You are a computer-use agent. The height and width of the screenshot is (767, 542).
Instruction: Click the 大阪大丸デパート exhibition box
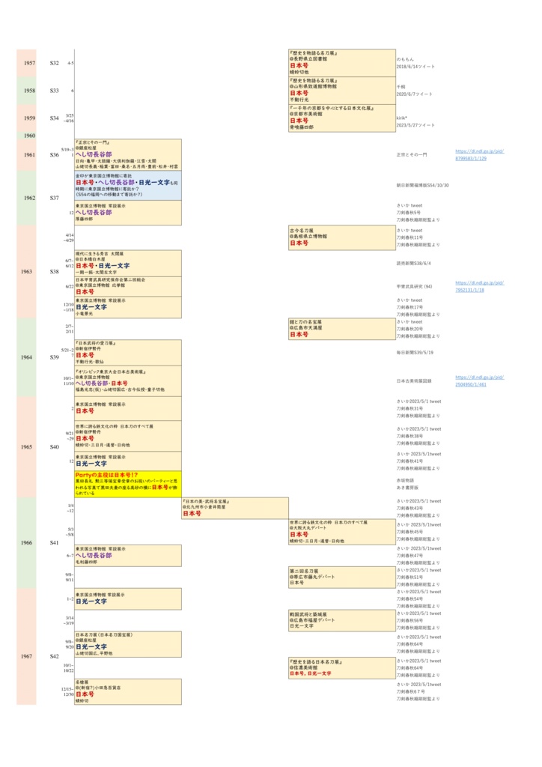[x=342, y=532]
